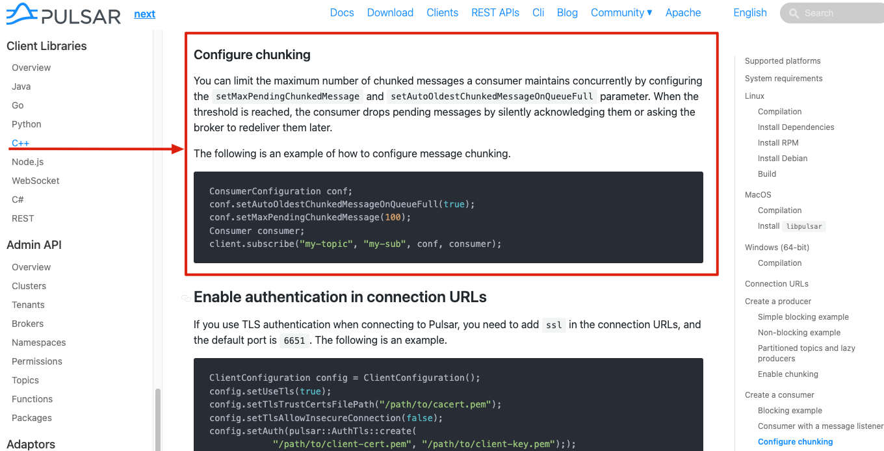Open the Go client page

click(x=18, y=105)
